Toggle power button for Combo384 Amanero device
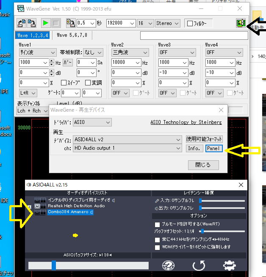 point(37,212)
